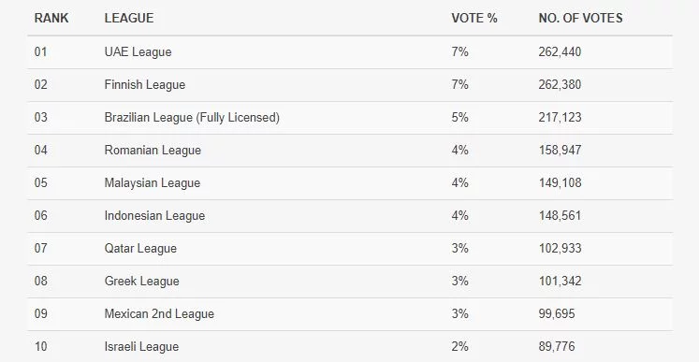Viewport: 699px width, 362px height.
Task: Select the Israeli League entry
Action: point(141,347)
